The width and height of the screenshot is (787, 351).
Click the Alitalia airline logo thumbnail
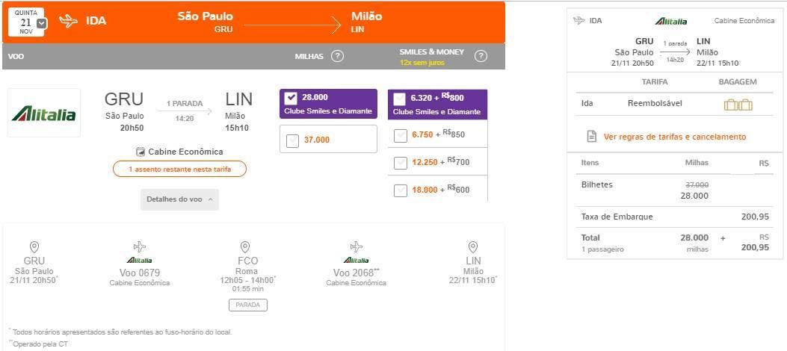[x=44, y=113]
